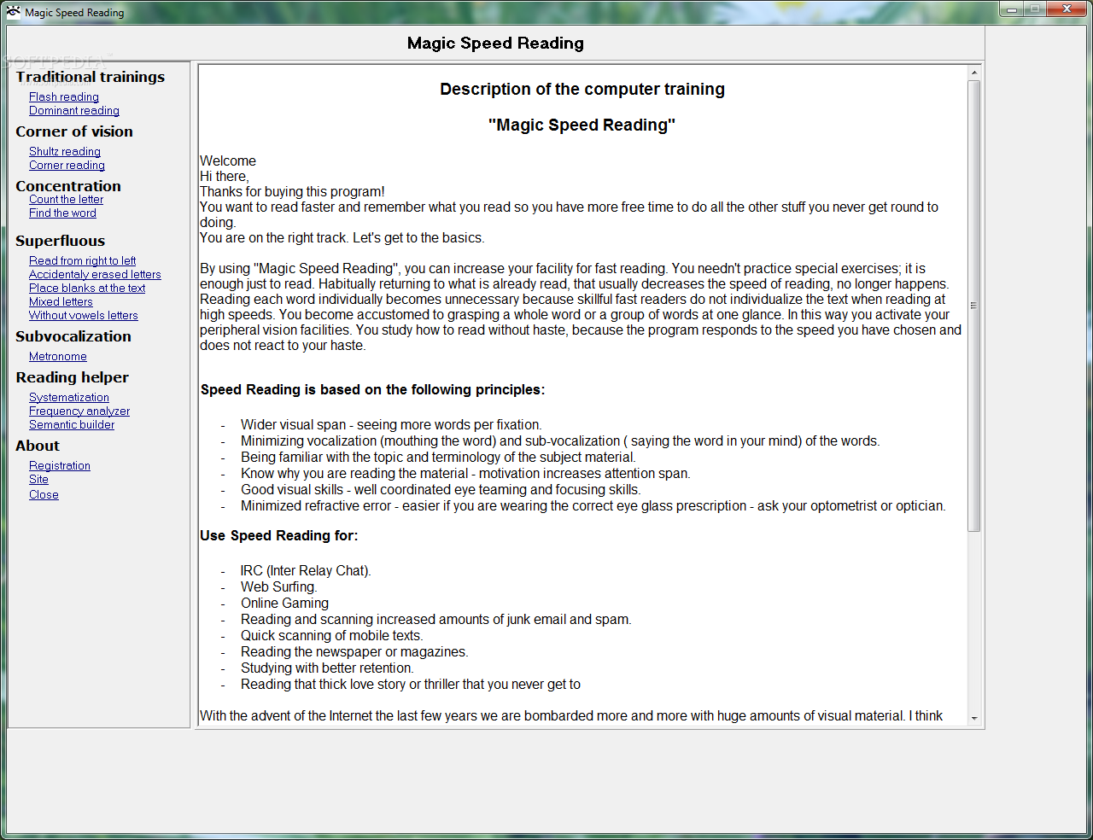The width and height of the screenshot is (1093, 840).
Task: Visit the Site link under About
Action: (38, 480)
